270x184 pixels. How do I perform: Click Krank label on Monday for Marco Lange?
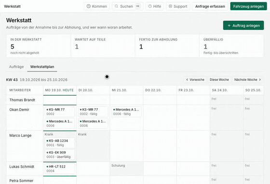click(49, 134)
